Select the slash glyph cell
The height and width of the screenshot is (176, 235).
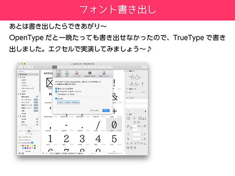tap(98, 125)
